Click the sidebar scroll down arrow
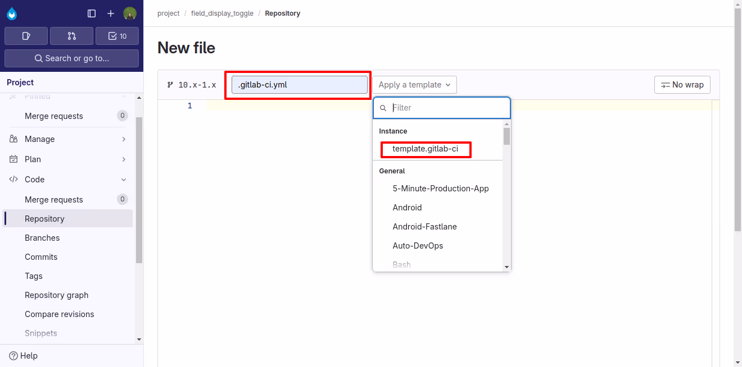This screenshot has height=367, width=742. pos(139,340)
